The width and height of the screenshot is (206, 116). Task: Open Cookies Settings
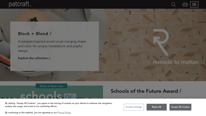click(x=134, y=107)
